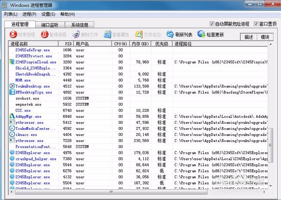Click icon of 2345Explorer.exe PID 4976
This screenshot has width=281, height=200.
point(12,153)
